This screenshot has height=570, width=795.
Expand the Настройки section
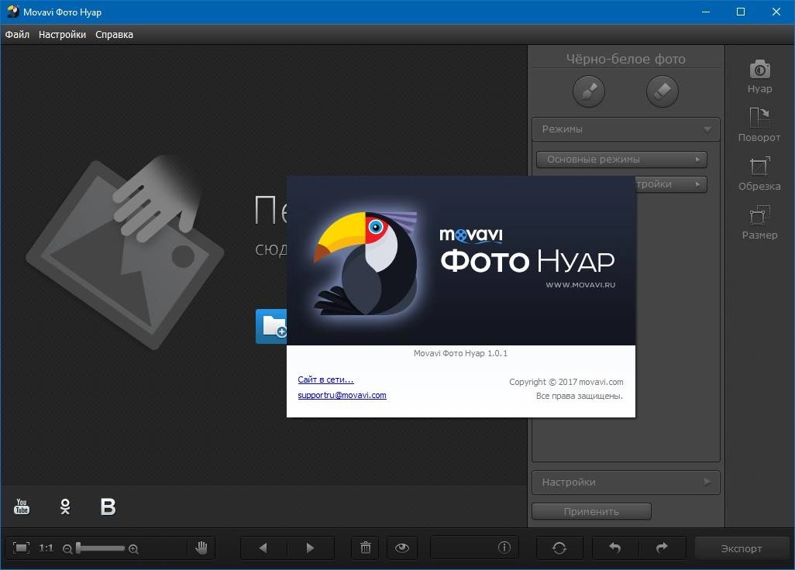tap(625, 482)
